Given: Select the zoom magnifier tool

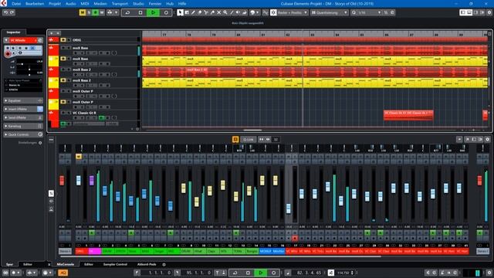Looking at the screenshot, I should (225, 12).
